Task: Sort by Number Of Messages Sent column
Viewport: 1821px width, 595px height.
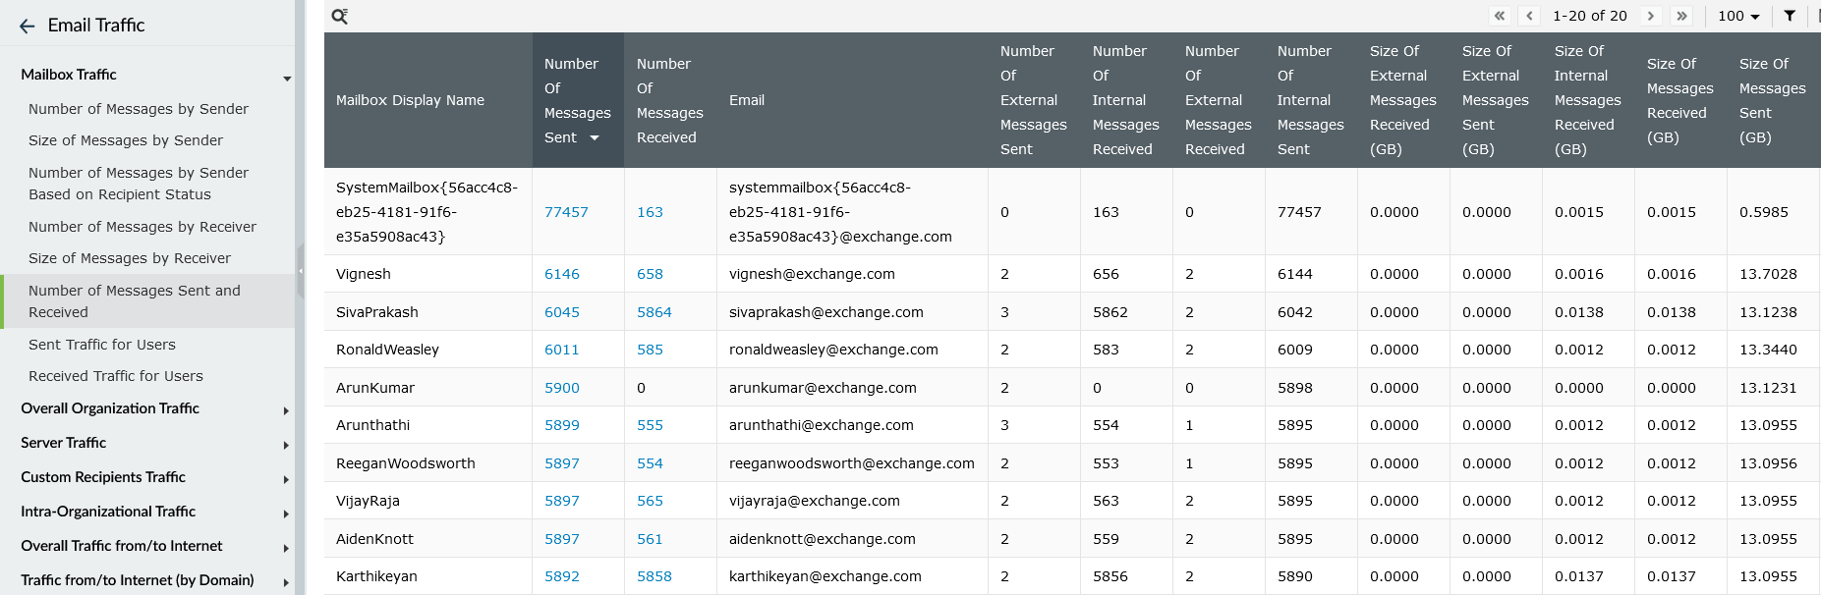Action: click(577, 100)
